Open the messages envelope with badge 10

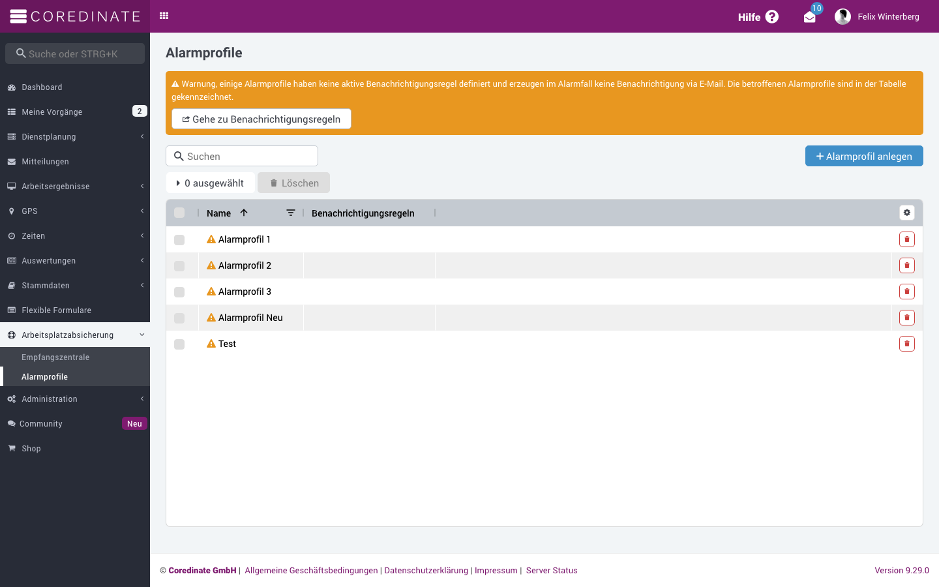(x=810, y=18)
